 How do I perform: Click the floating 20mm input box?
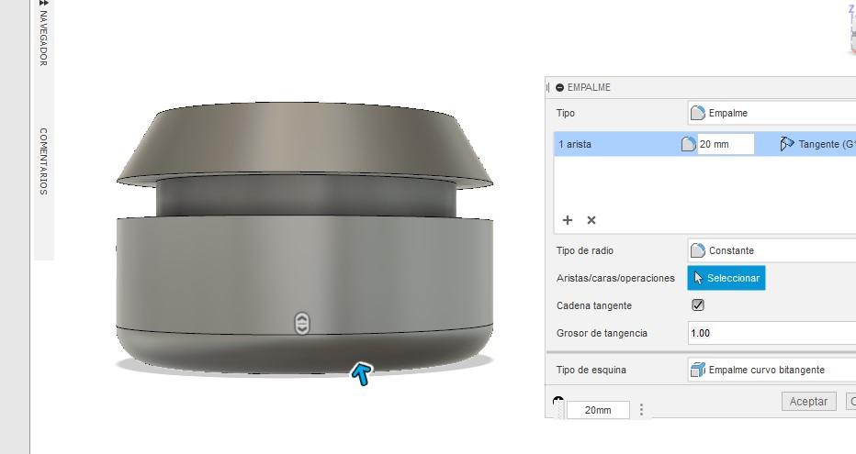tap(598, 410)
